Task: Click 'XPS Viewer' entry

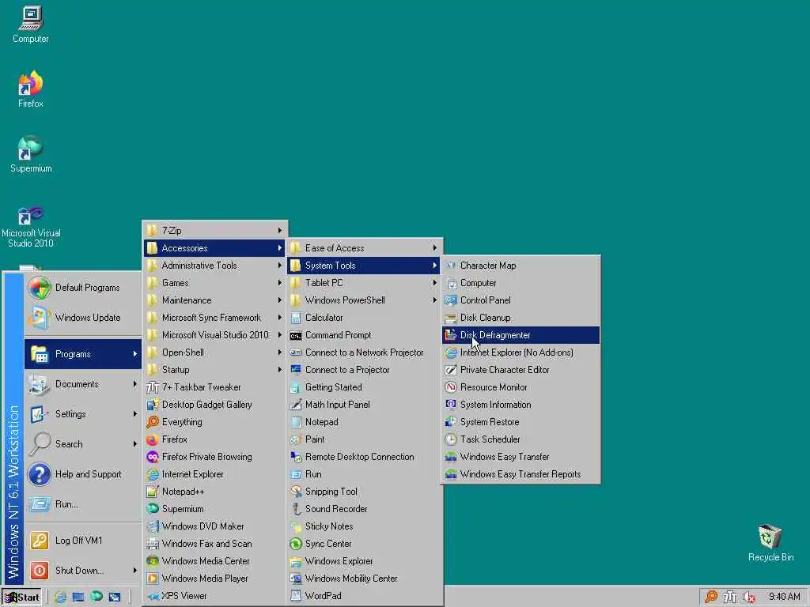Action: coord(215,596)
